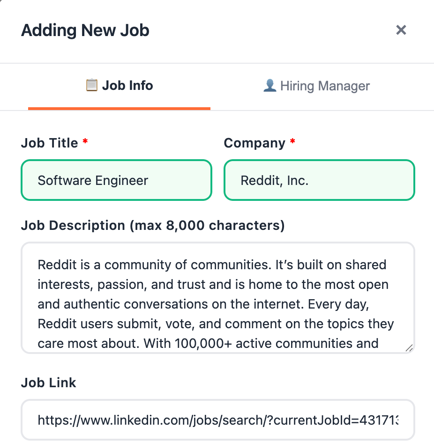Close the Adding New Job dialog
The height and width of the screenshot is (442, 434).
(401, 30)
